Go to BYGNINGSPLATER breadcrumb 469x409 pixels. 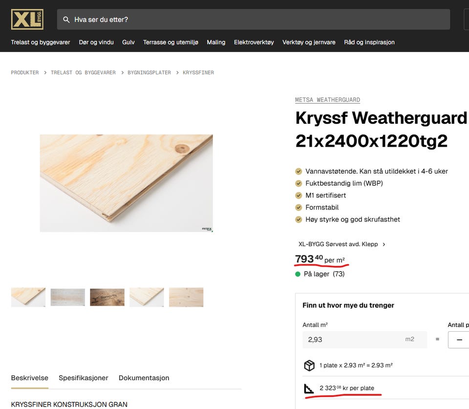pos(149,72)
